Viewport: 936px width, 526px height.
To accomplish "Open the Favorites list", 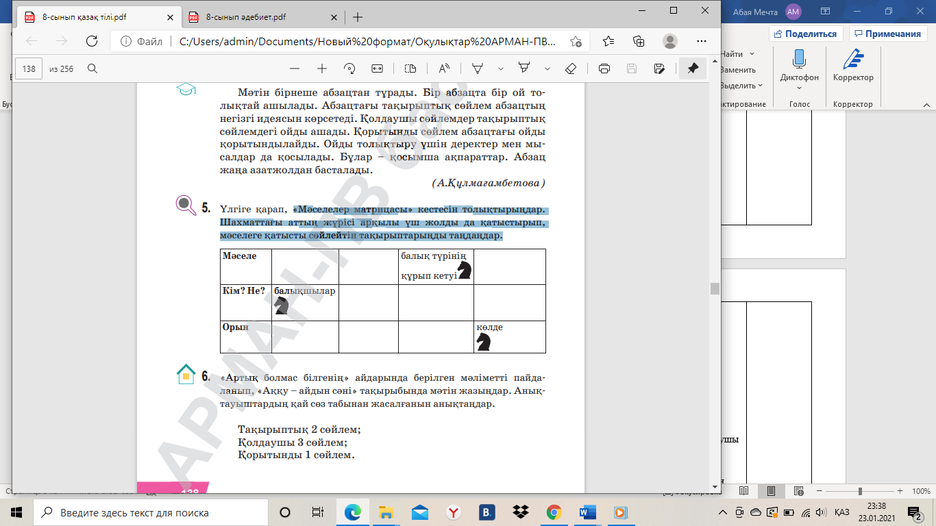I will [x=608, y=41].
